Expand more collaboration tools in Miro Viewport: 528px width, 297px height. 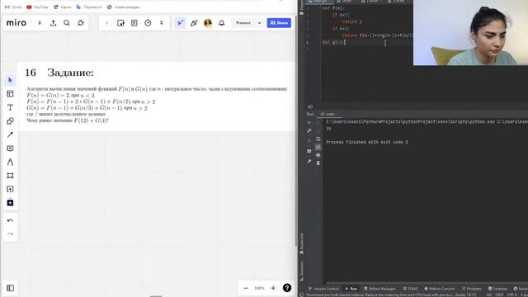pos(162,23)
